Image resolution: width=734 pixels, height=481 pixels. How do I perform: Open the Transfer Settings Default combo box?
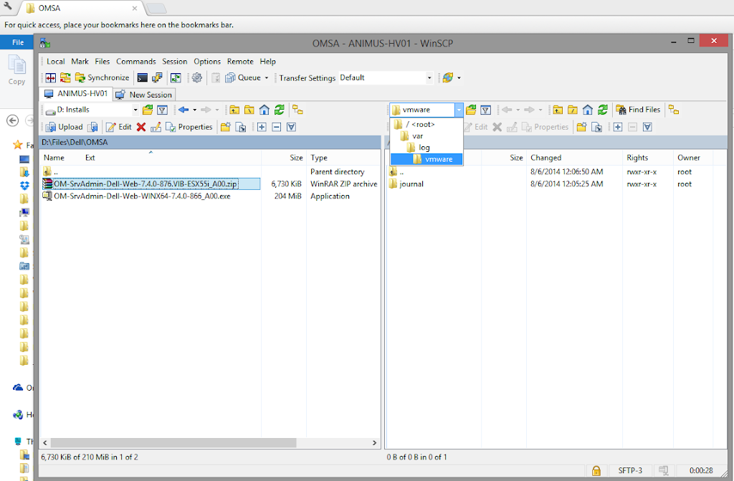pyautogui.click(x=386, y=77)
